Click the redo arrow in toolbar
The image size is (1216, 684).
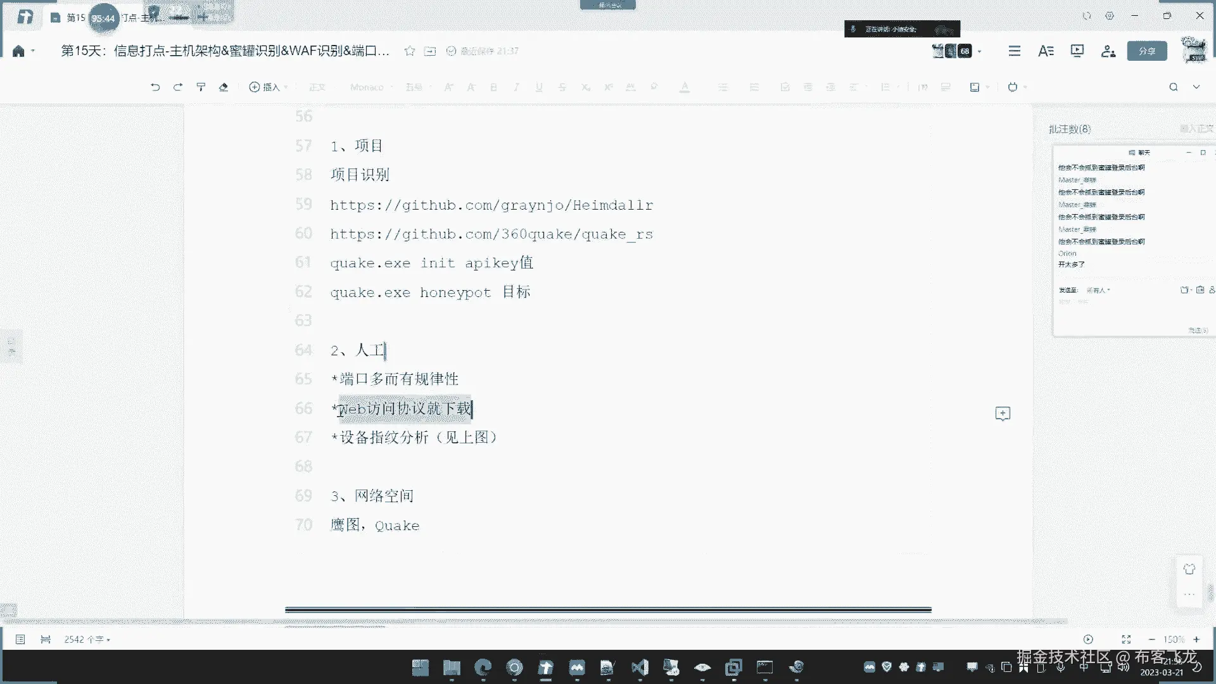coord(178,87)
